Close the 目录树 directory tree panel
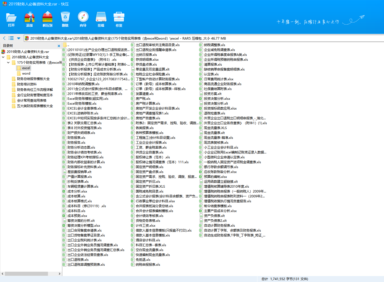The height and width of the screenshot is (282, 384). pyautogui.click(x=59, y=46)
